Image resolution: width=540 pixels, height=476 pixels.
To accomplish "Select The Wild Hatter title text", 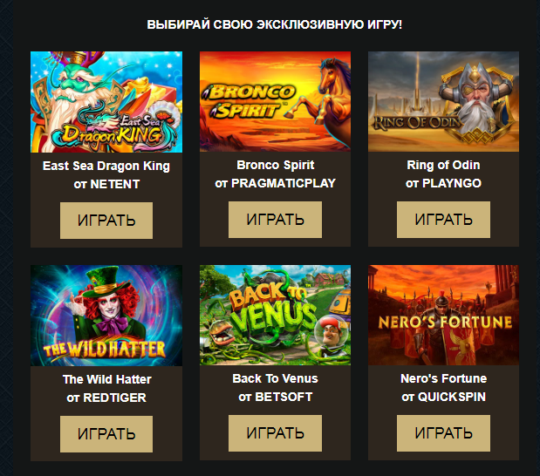I will 107,379.
